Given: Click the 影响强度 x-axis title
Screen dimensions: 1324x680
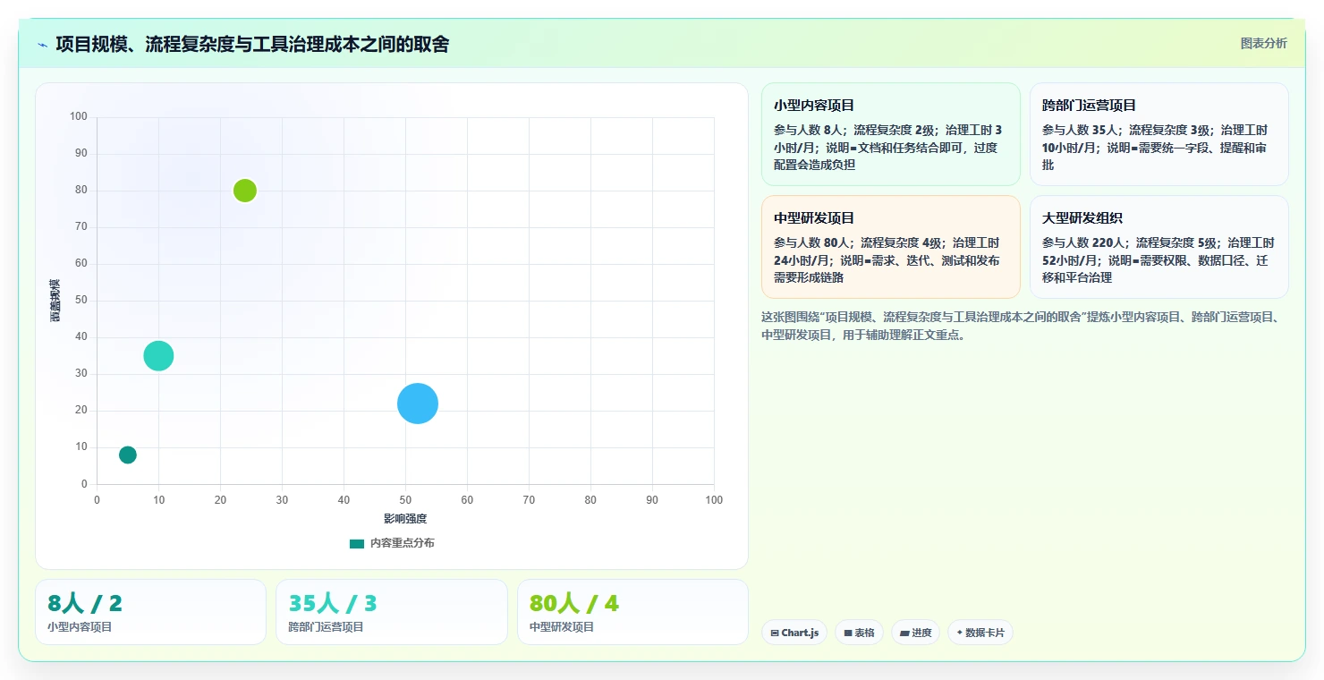Looking at the screenshot, I should (x=405, y=519).
